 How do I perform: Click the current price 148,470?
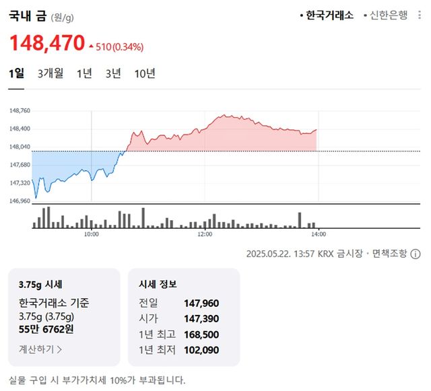[x=46, y=45]
